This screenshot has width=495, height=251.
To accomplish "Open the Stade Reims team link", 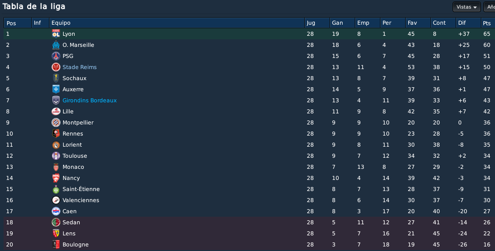I will pos(80,67).
